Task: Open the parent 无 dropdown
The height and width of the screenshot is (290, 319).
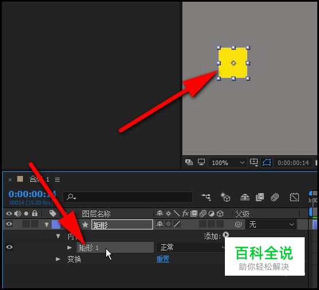Action: (271, 225)
